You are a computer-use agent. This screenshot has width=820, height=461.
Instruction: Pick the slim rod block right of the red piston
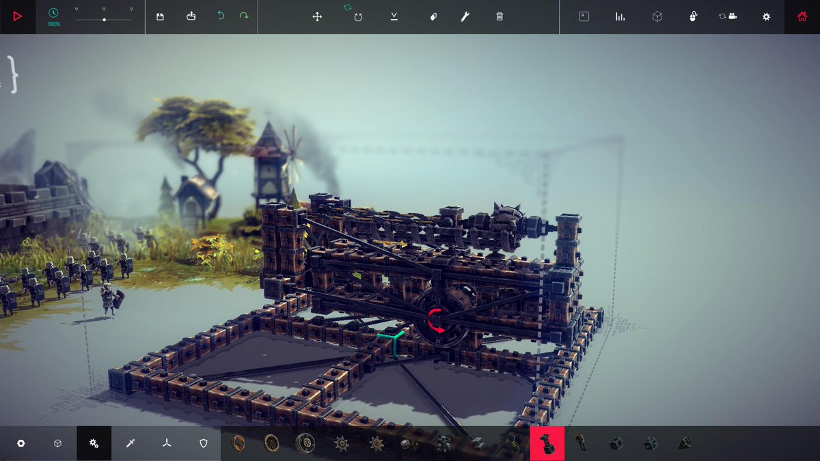pos(582,443)
